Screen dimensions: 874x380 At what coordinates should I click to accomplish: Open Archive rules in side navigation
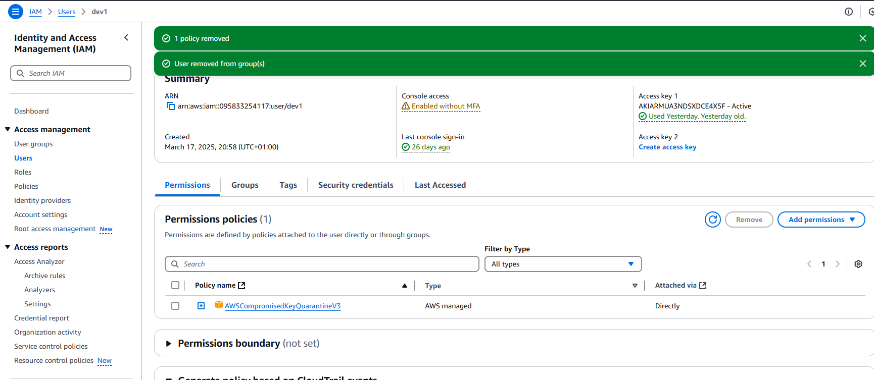45,276
